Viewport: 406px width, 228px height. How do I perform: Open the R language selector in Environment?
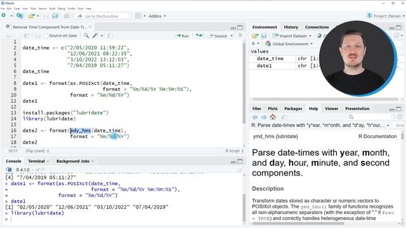[x=255, y=44]
